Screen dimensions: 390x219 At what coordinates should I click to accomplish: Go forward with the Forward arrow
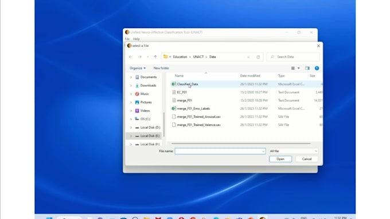[x=140, y=57]
